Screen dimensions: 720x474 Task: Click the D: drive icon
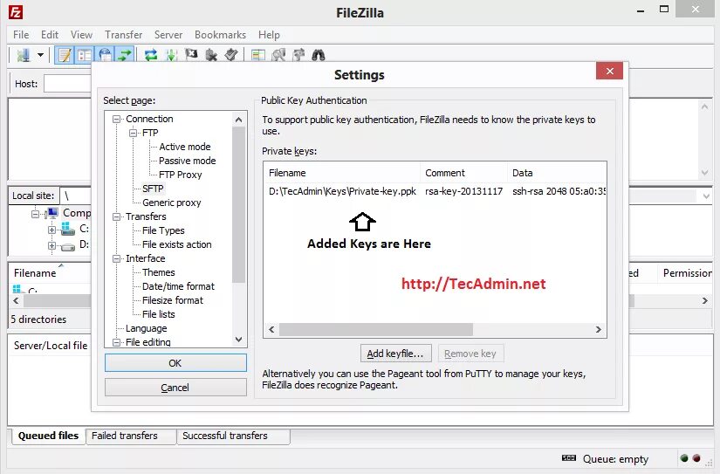point(68,246)
